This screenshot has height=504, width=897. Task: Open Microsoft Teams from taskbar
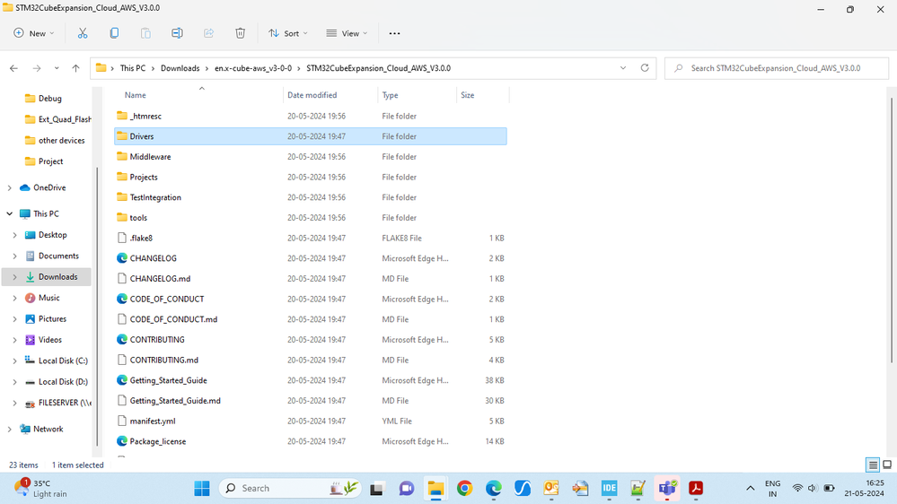667,488
